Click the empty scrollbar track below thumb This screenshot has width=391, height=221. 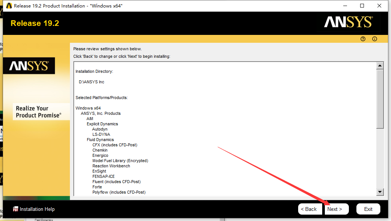(x=380, y=158)
